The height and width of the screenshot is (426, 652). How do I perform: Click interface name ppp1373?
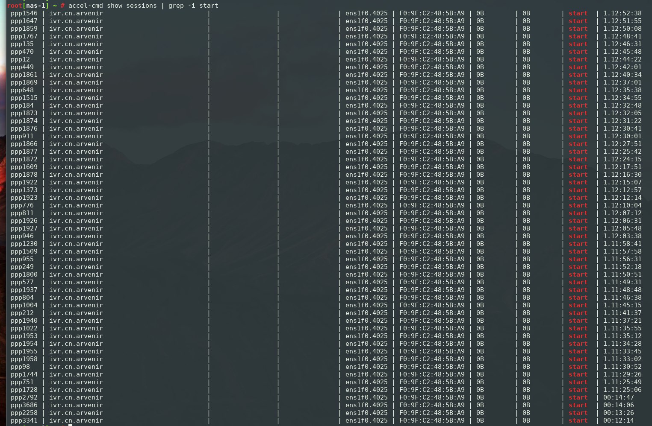24,190
